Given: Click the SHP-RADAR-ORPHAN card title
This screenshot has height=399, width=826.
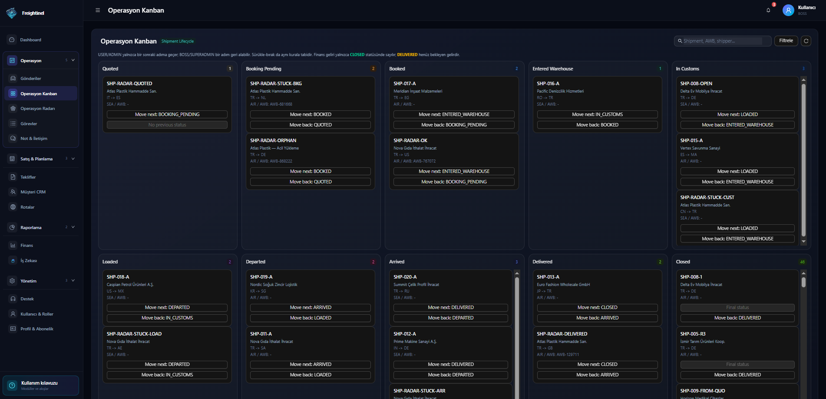Looking at the screenshot, I should point(273,140).
